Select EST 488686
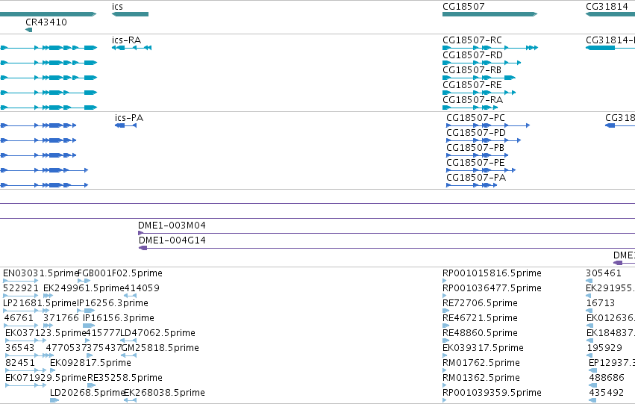This screenshot has height=404, width=635. (x=607, y=378)
